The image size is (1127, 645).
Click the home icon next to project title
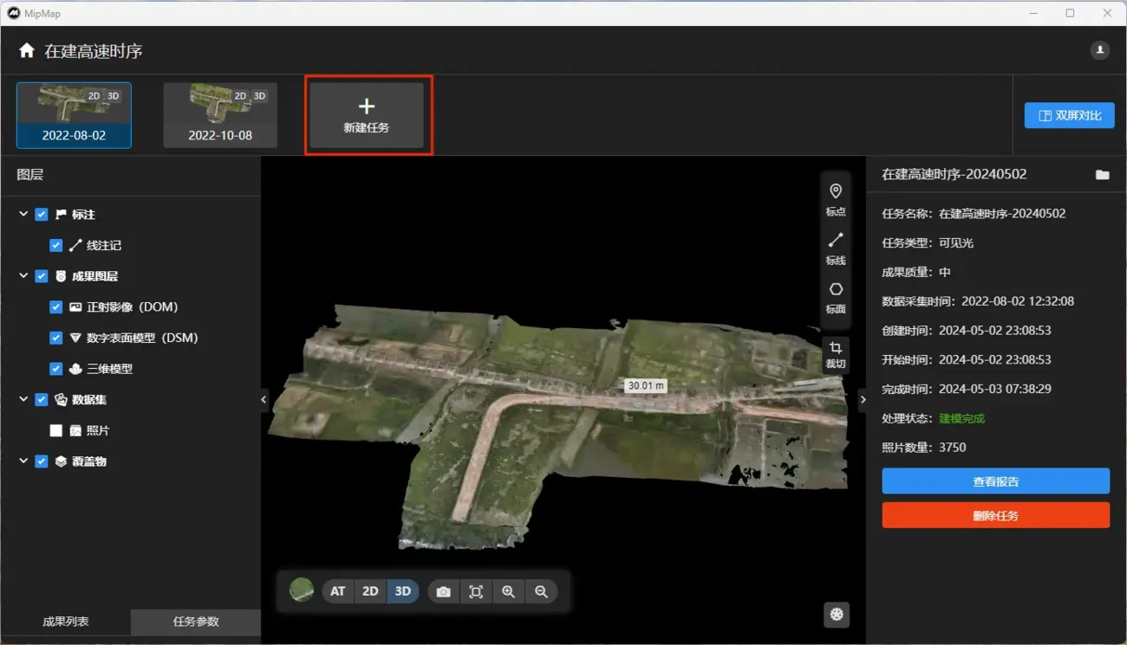click(x=27, y=51)
